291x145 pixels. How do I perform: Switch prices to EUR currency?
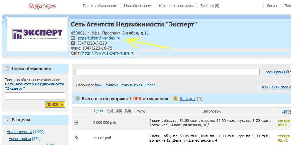[x=128, y=111]
